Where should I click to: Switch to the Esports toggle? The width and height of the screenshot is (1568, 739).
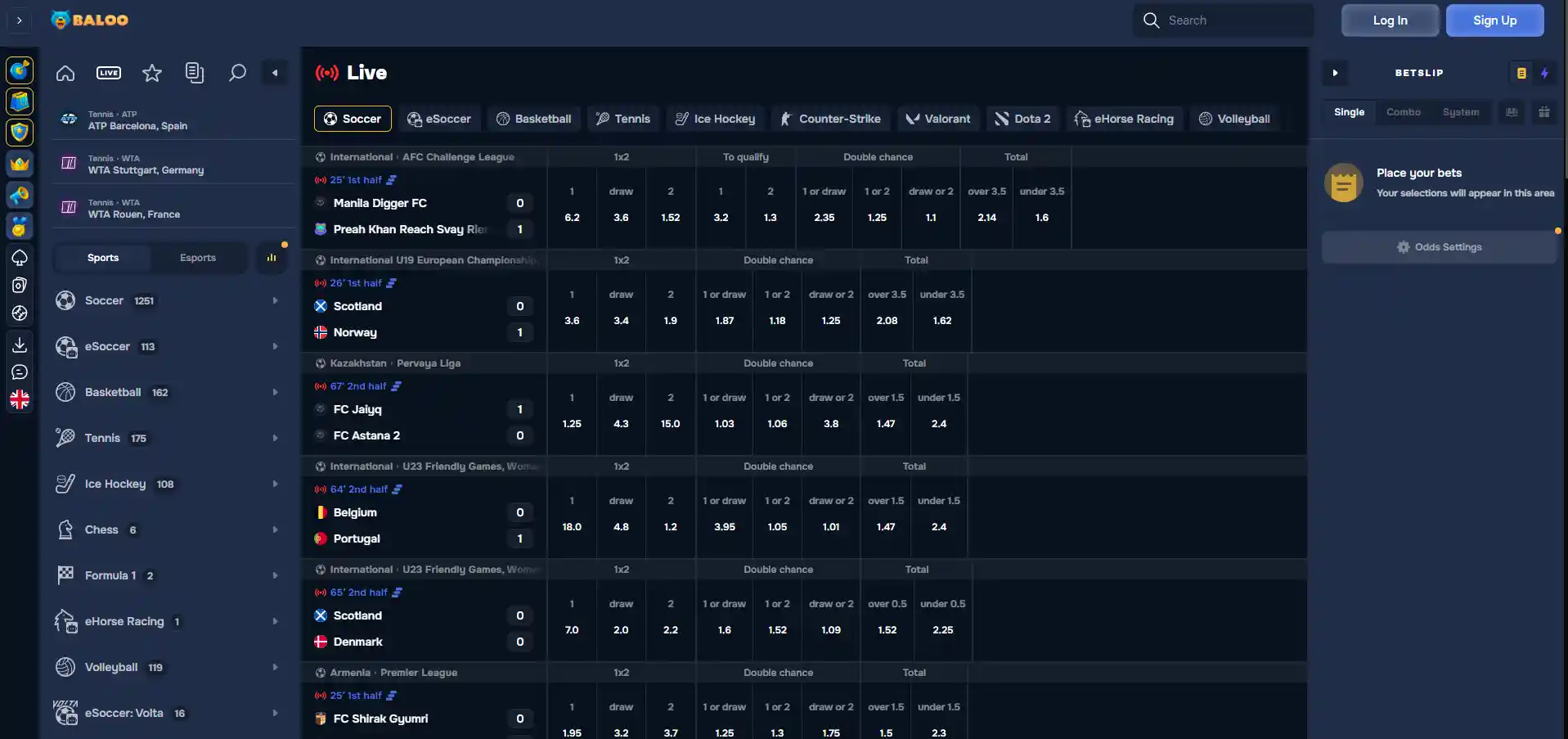coord(198,258)
